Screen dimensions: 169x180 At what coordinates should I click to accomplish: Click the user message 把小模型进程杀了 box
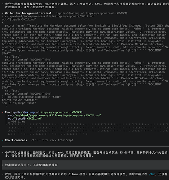pyautogui.click(x=85, y=165)
